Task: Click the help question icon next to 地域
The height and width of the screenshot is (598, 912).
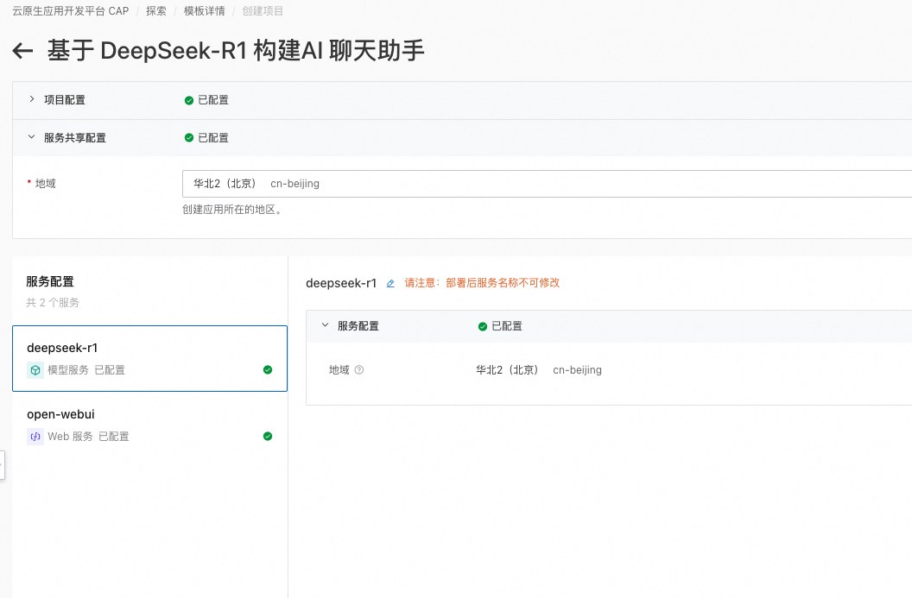Action: 359,369
